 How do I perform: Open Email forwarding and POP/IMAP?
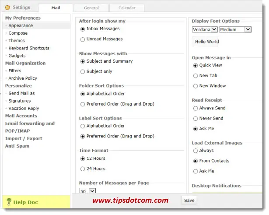30,127
